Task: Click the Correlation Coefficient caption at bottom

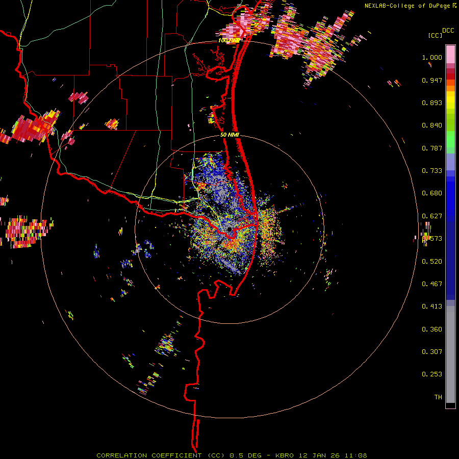Action: tap(232, 455)
